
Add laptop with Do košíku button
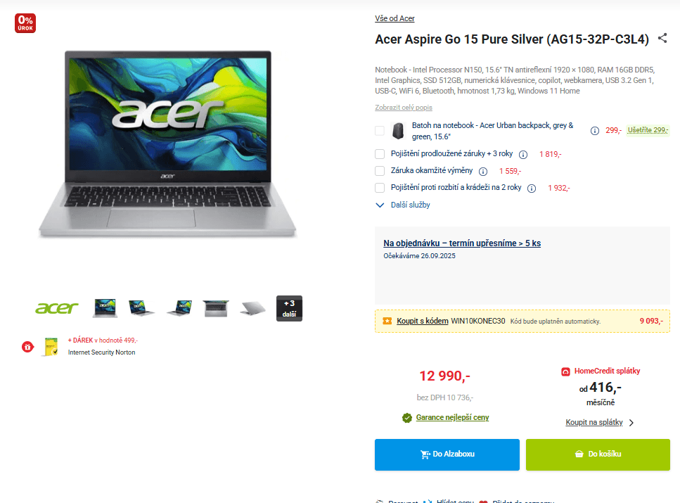coord(598,454)
